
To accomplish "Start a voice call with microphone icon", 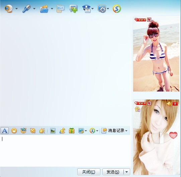I will pos(26,9).
